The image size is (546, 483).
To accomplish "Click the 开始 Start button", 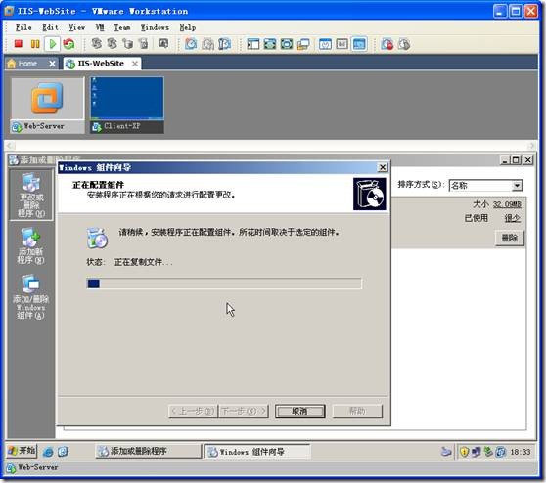I will click(x=22, y=451).
